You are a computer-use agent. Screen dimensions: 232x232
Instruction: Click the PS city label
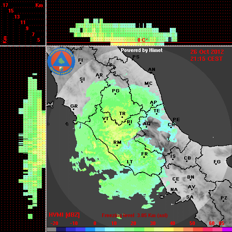pos(136,57)
